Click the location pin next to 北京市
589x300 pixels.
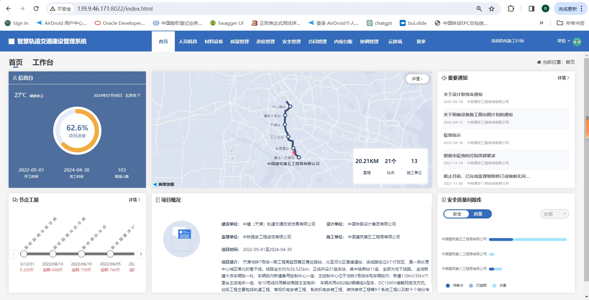click(139, 95)
